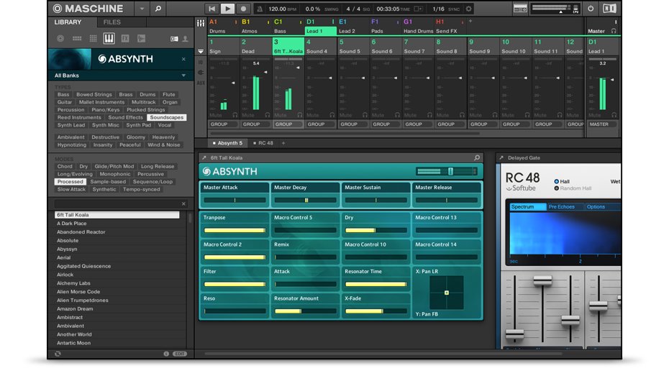Click the Master Attack slider

coord(234,201)
